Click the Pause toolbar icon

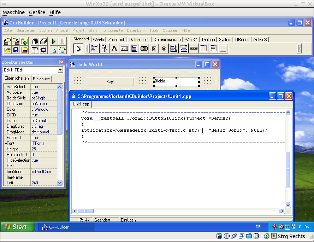point(62,41)
